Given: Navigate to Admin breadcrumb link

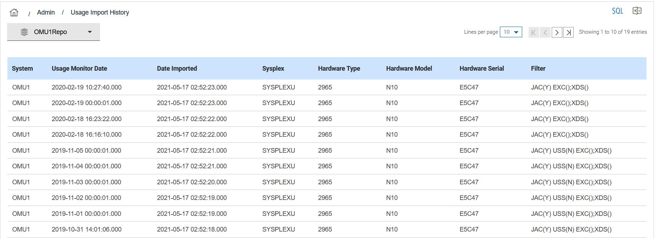Looking at the screenshot, I should (46, 12).
